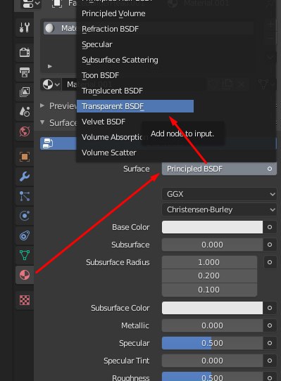Click Roughness node link dot
Viewport: 281px width, 381px height.
(x=270, y=376)
